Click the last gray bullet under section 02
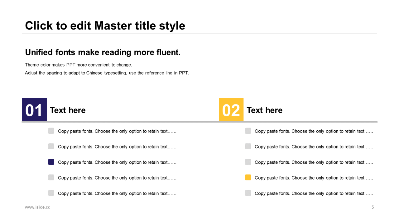Screen dimensions: 399x224 [x=248, y=193]
